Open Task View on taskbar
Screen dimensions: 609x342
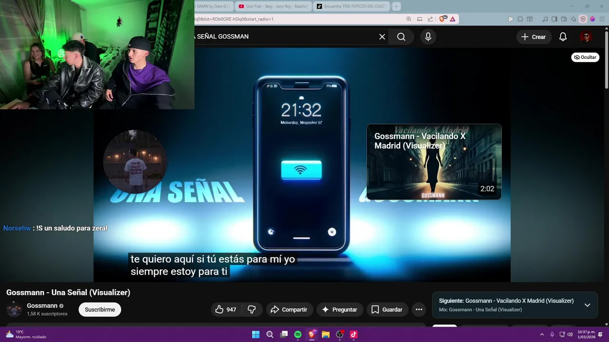click(x=284, y=334)
